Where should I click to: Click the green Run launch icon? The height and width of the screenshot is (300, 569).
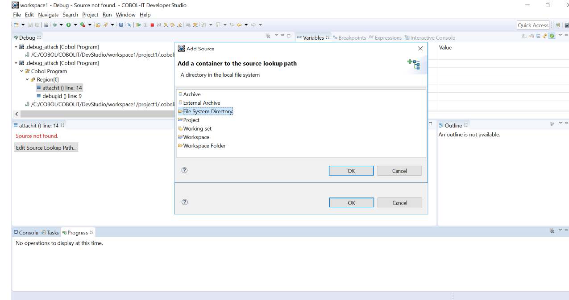[69, 25]
